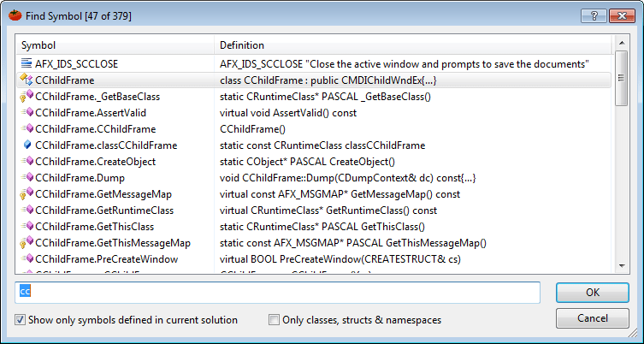The width and height of the screenshot is (644, 344).
Task: Click the AFX_IDS_SCCLOSE definition text
Action: click(x=405, y=63)
